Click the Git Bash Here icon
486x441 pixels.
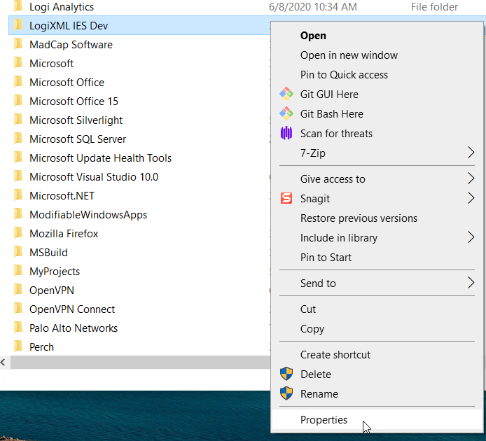(286, 113)
